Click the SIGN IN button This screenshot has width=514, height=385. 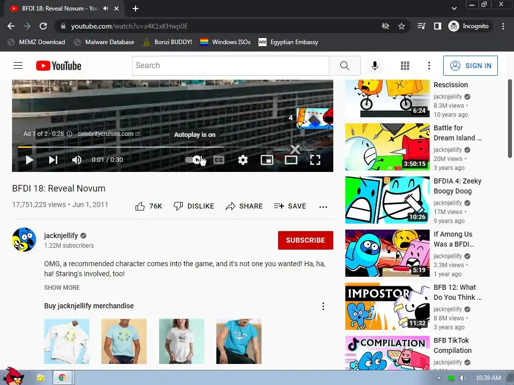click(x=470, y=66)
